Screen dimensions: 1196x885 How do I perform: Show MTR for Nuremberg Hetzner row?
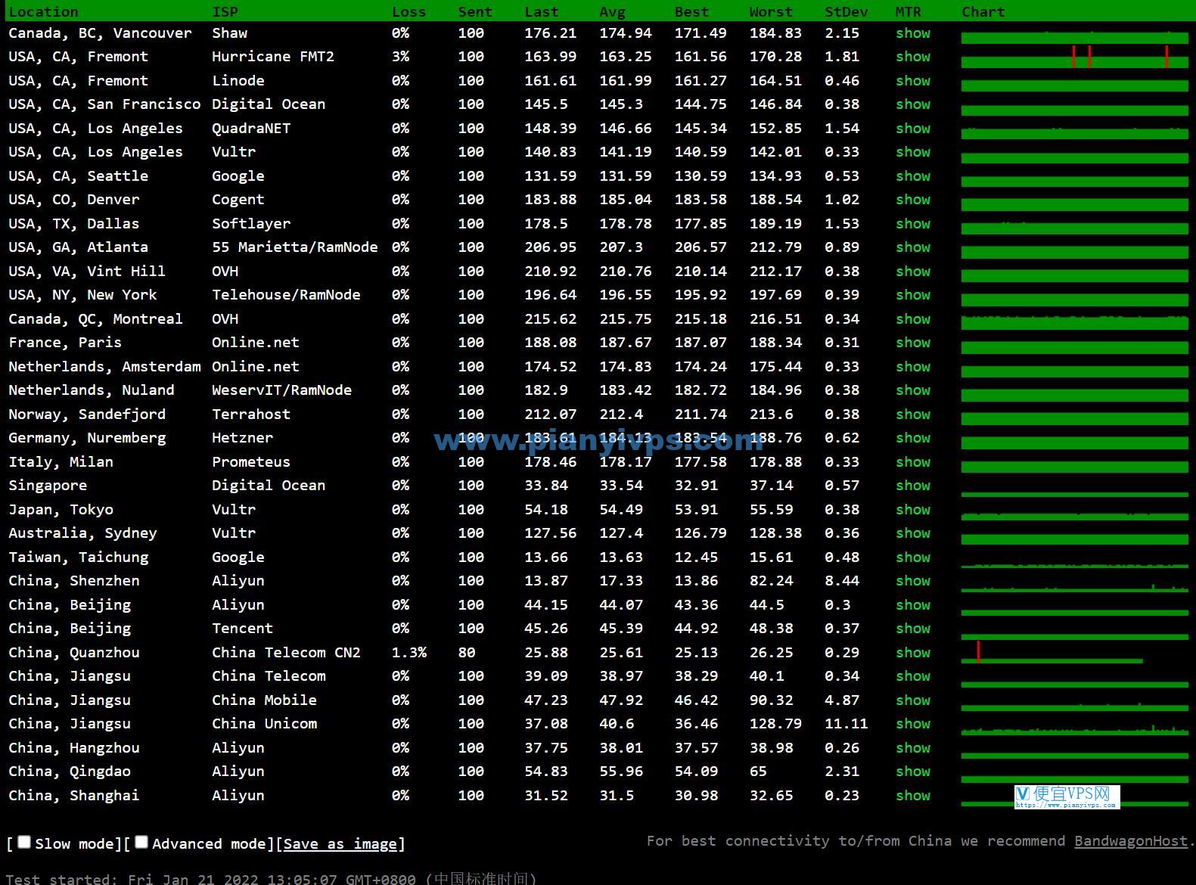click(x=913, y=438)
